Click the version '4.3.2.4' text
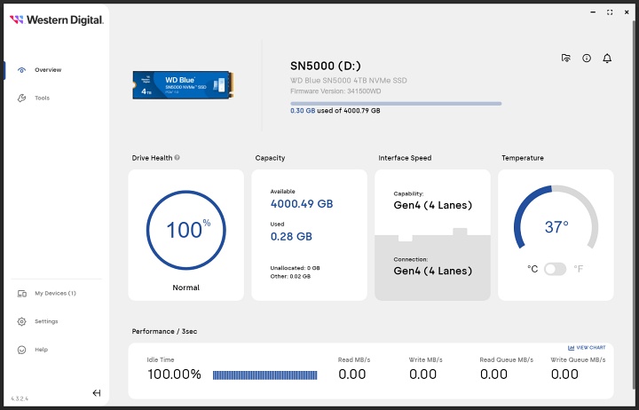This screenshot has height=410, width=639. point(20,398)
